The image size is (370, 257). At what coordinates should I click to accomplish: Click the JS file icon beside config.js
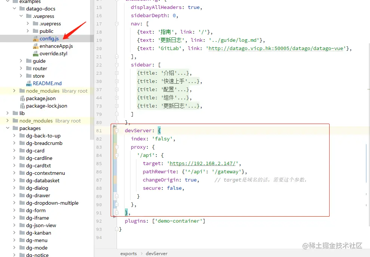pos(36,39)
